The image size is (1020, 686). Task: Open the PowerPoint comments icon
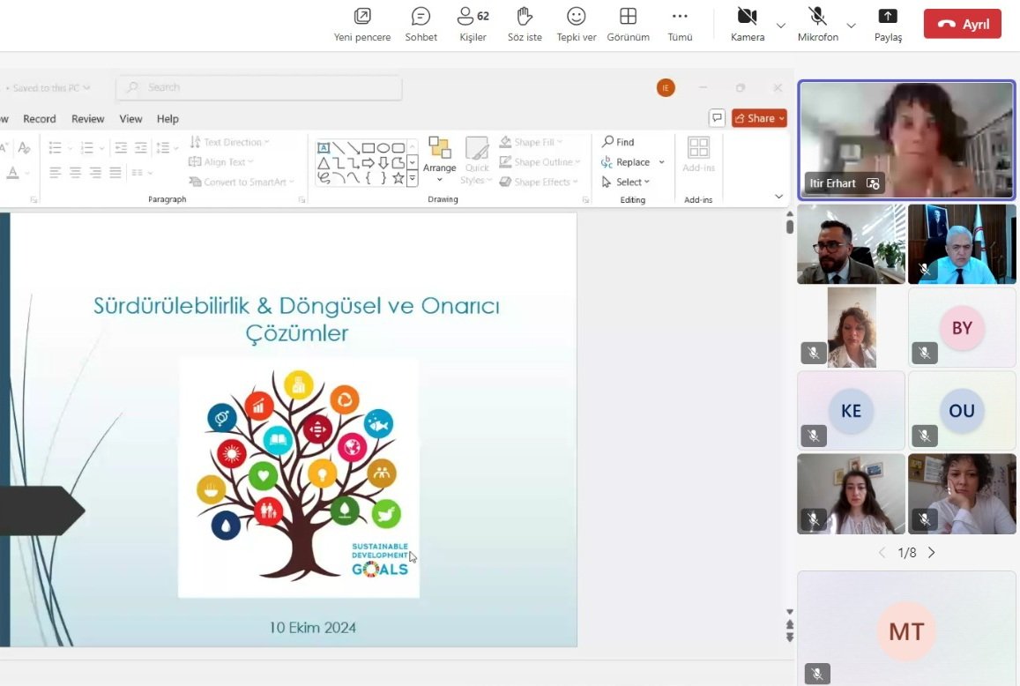(x=717, y=118)
